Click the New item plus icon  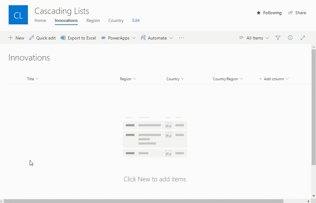tap(11, 38)
